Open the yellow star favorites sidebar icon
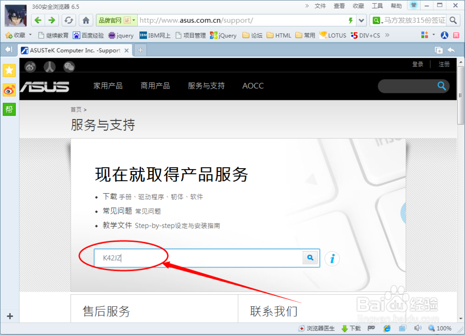Viewport: 465px width, 335px height. pos(9,70)
